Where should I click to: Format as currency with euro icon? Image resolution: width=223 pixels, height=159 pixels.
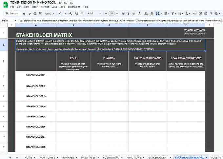pyautogui.click(x=60, y=13)
